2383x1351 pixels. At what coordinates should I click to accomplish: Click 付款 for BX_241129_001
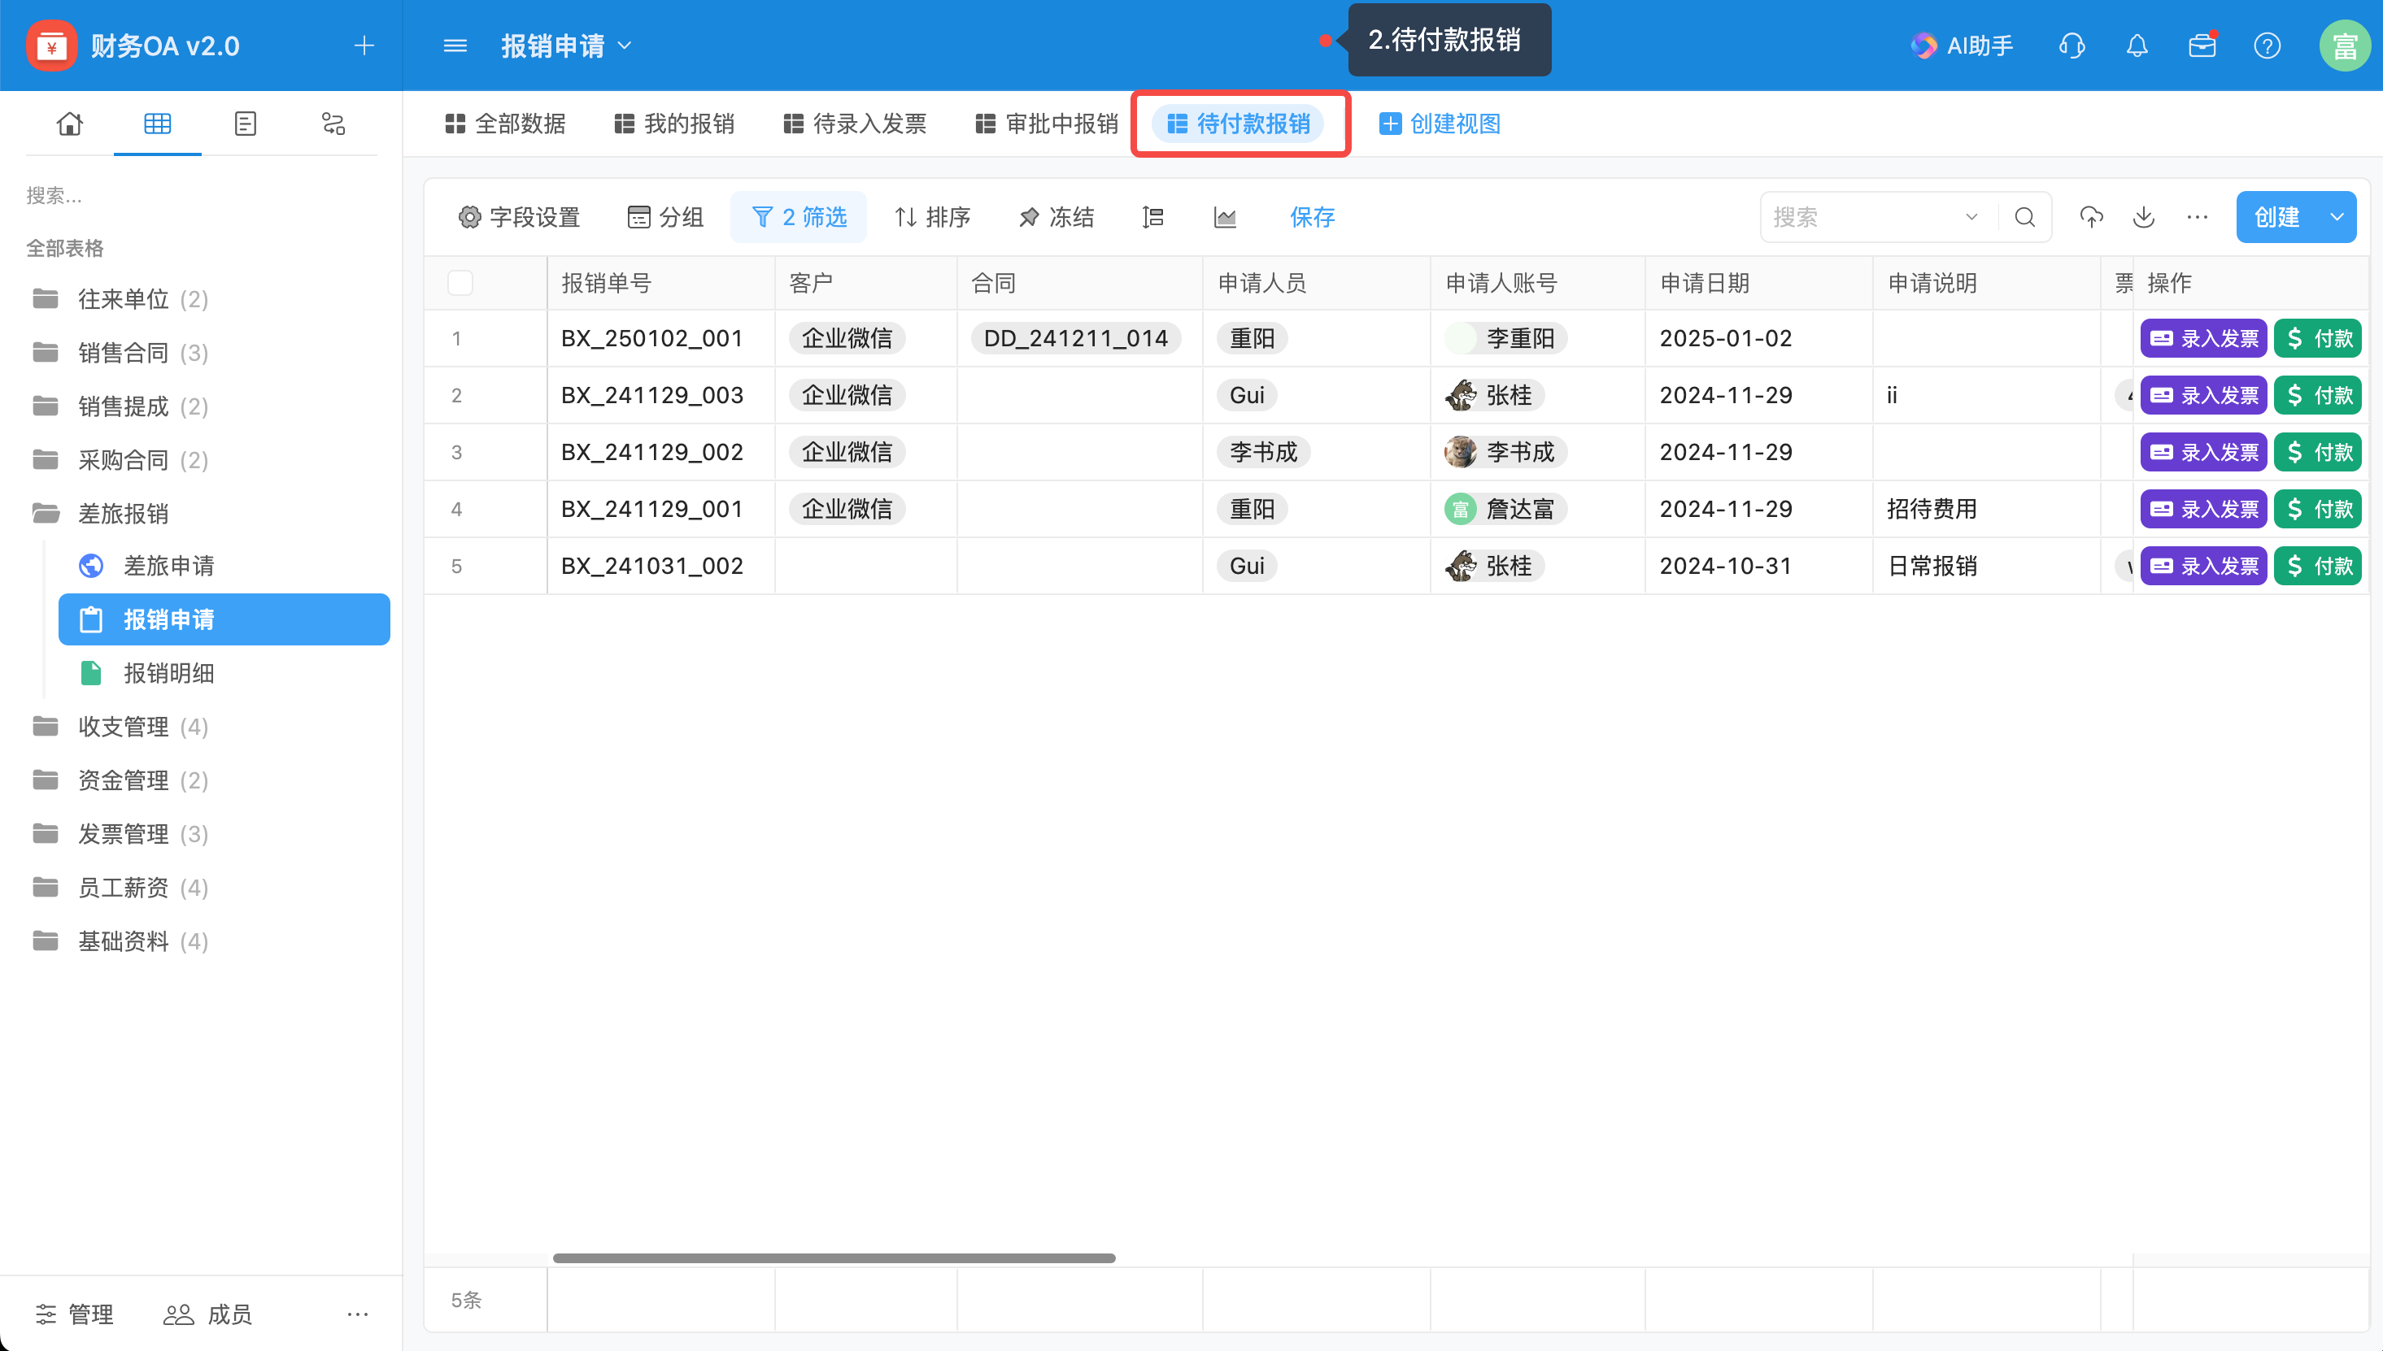pyautogui.click(x=2318, y=509)
